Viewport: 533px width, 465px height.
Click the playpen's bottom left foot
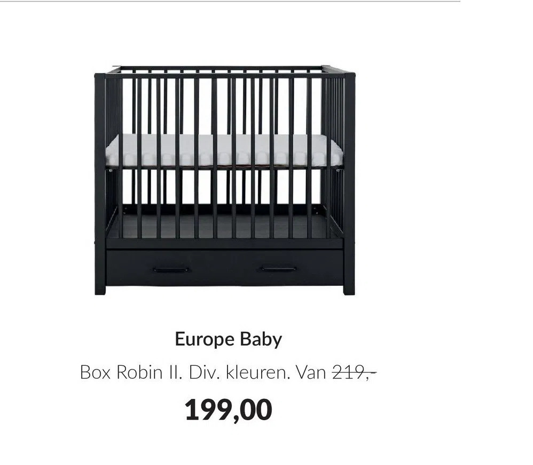[100, 291]
